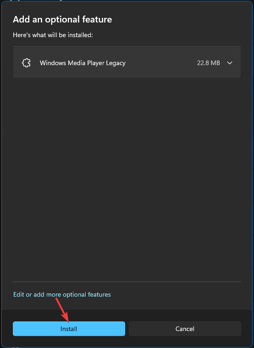The image size is (254, 348).
Task: Expand Windows Media Player Legacy details chevron
Action: (230, 63)
